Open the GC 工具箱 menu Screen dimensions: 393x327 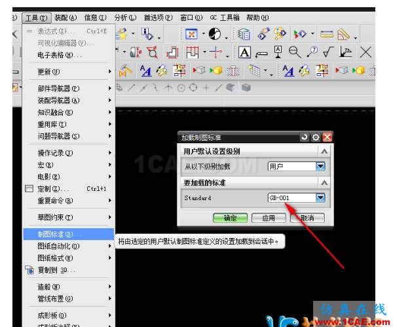coord(225,18)
